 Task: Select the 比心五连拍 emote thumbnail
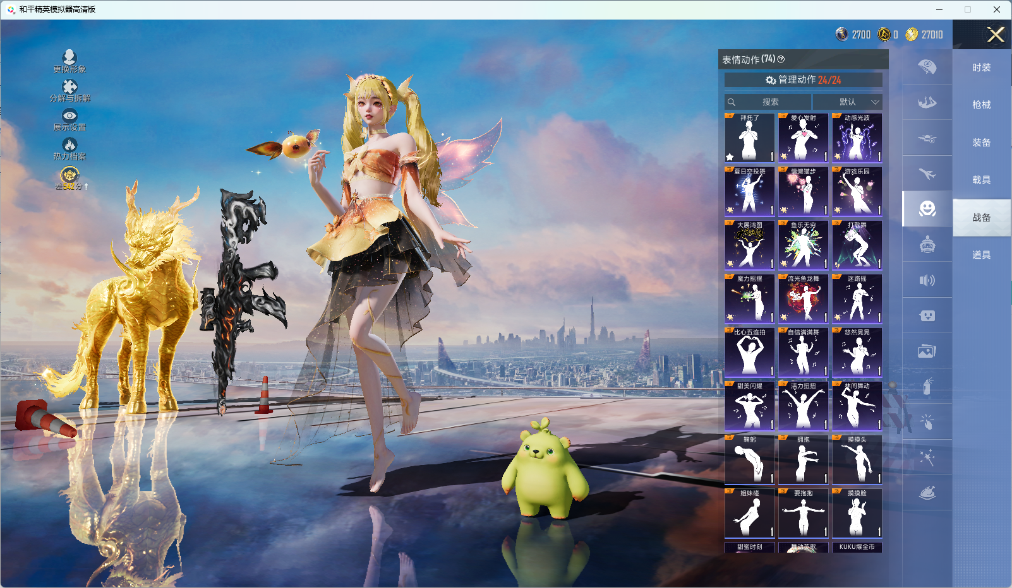point(750,352)
